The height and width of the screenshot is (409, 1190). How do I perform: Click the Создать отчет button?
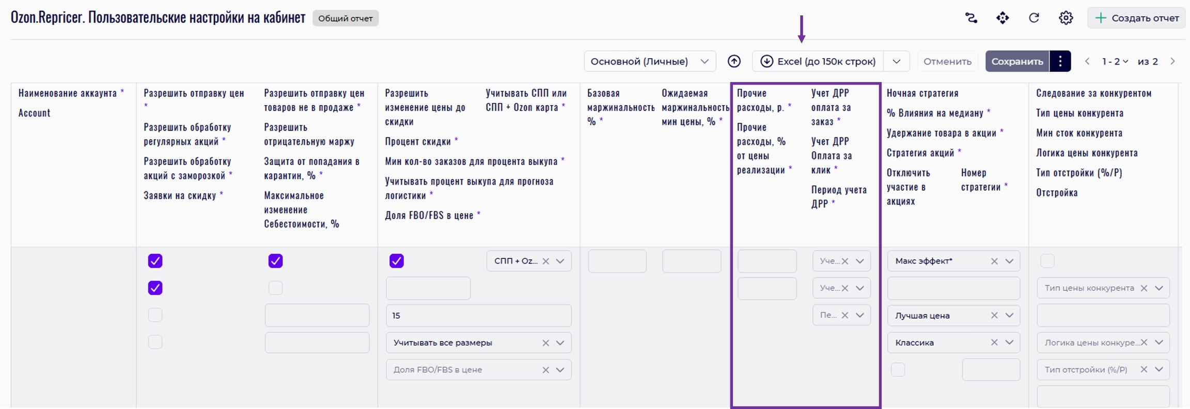1136,18
